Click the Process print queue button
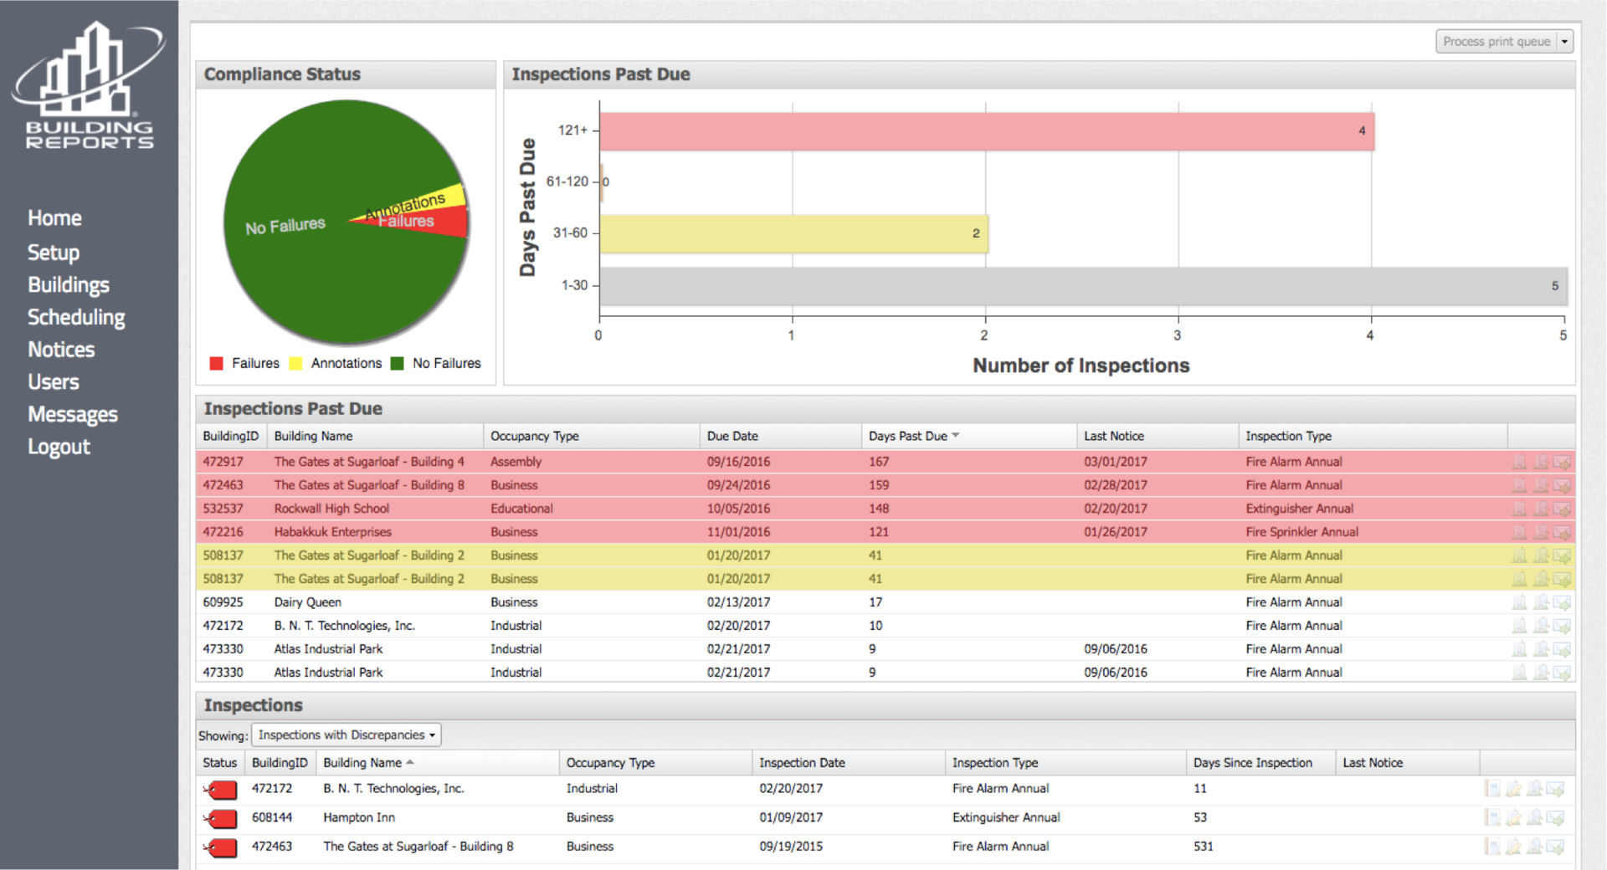 (x=1496, y=42)
